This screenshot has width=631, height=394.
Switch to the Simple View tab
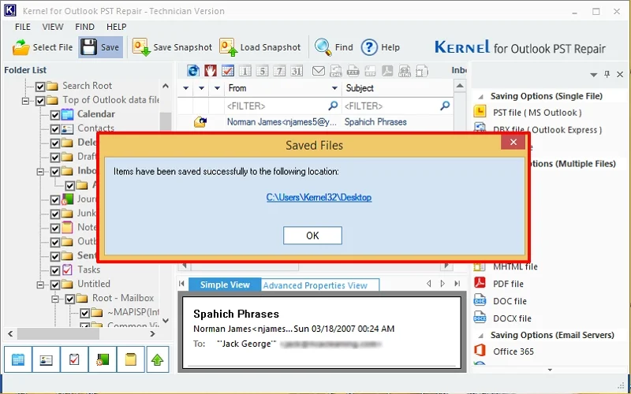tap(225, 284)
